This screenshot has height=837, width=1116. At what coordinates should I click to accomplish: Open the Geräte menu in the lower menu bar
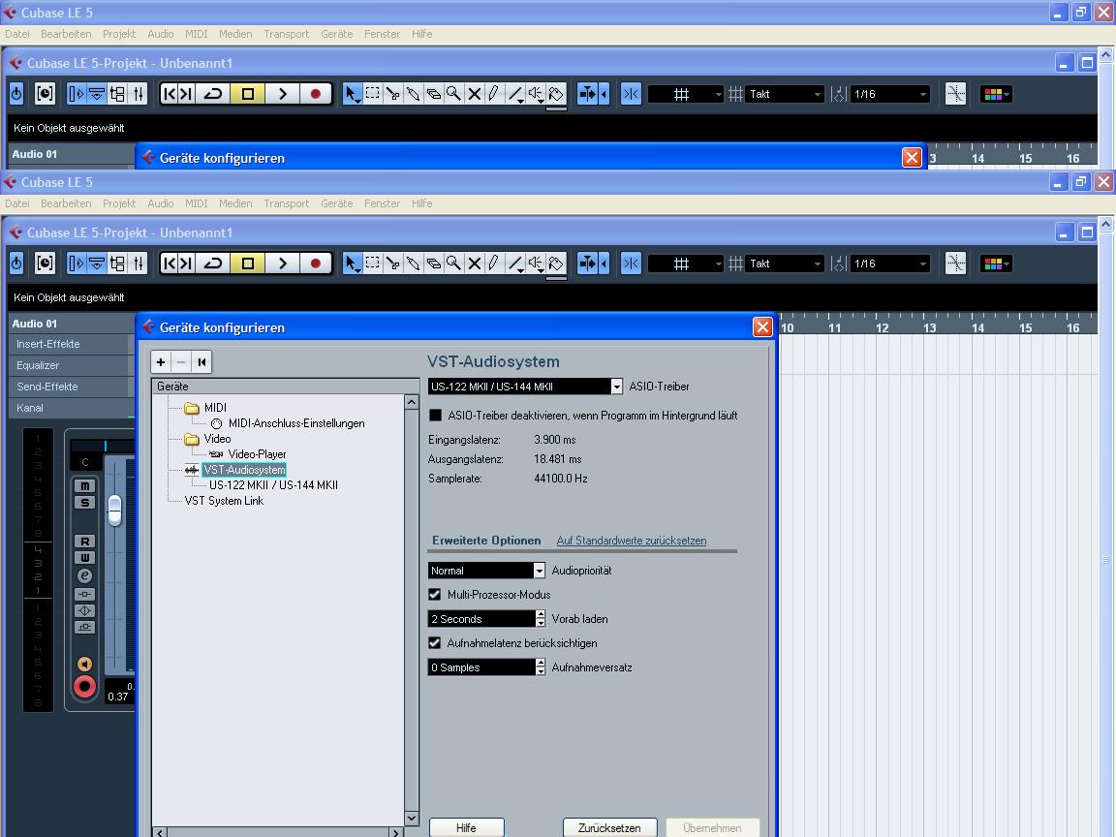[x=337, y=203]
